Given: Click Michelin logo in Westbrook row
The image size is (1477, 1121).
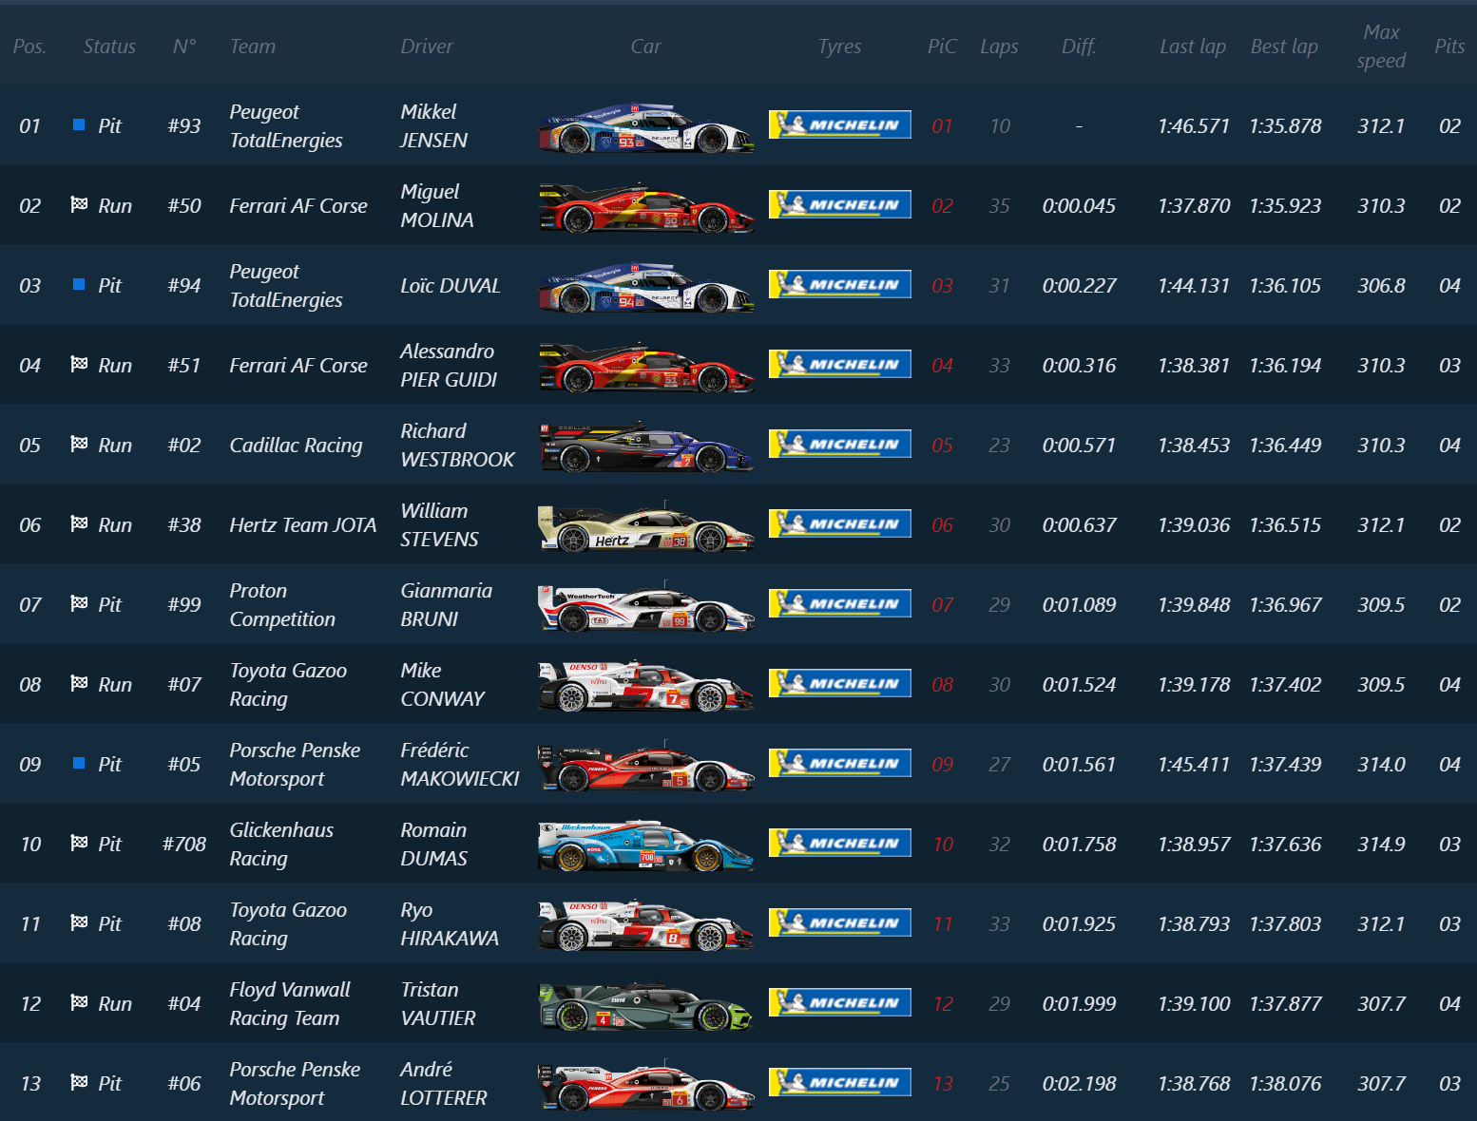Looking at the screenshot, I should [x=840, y=444].
